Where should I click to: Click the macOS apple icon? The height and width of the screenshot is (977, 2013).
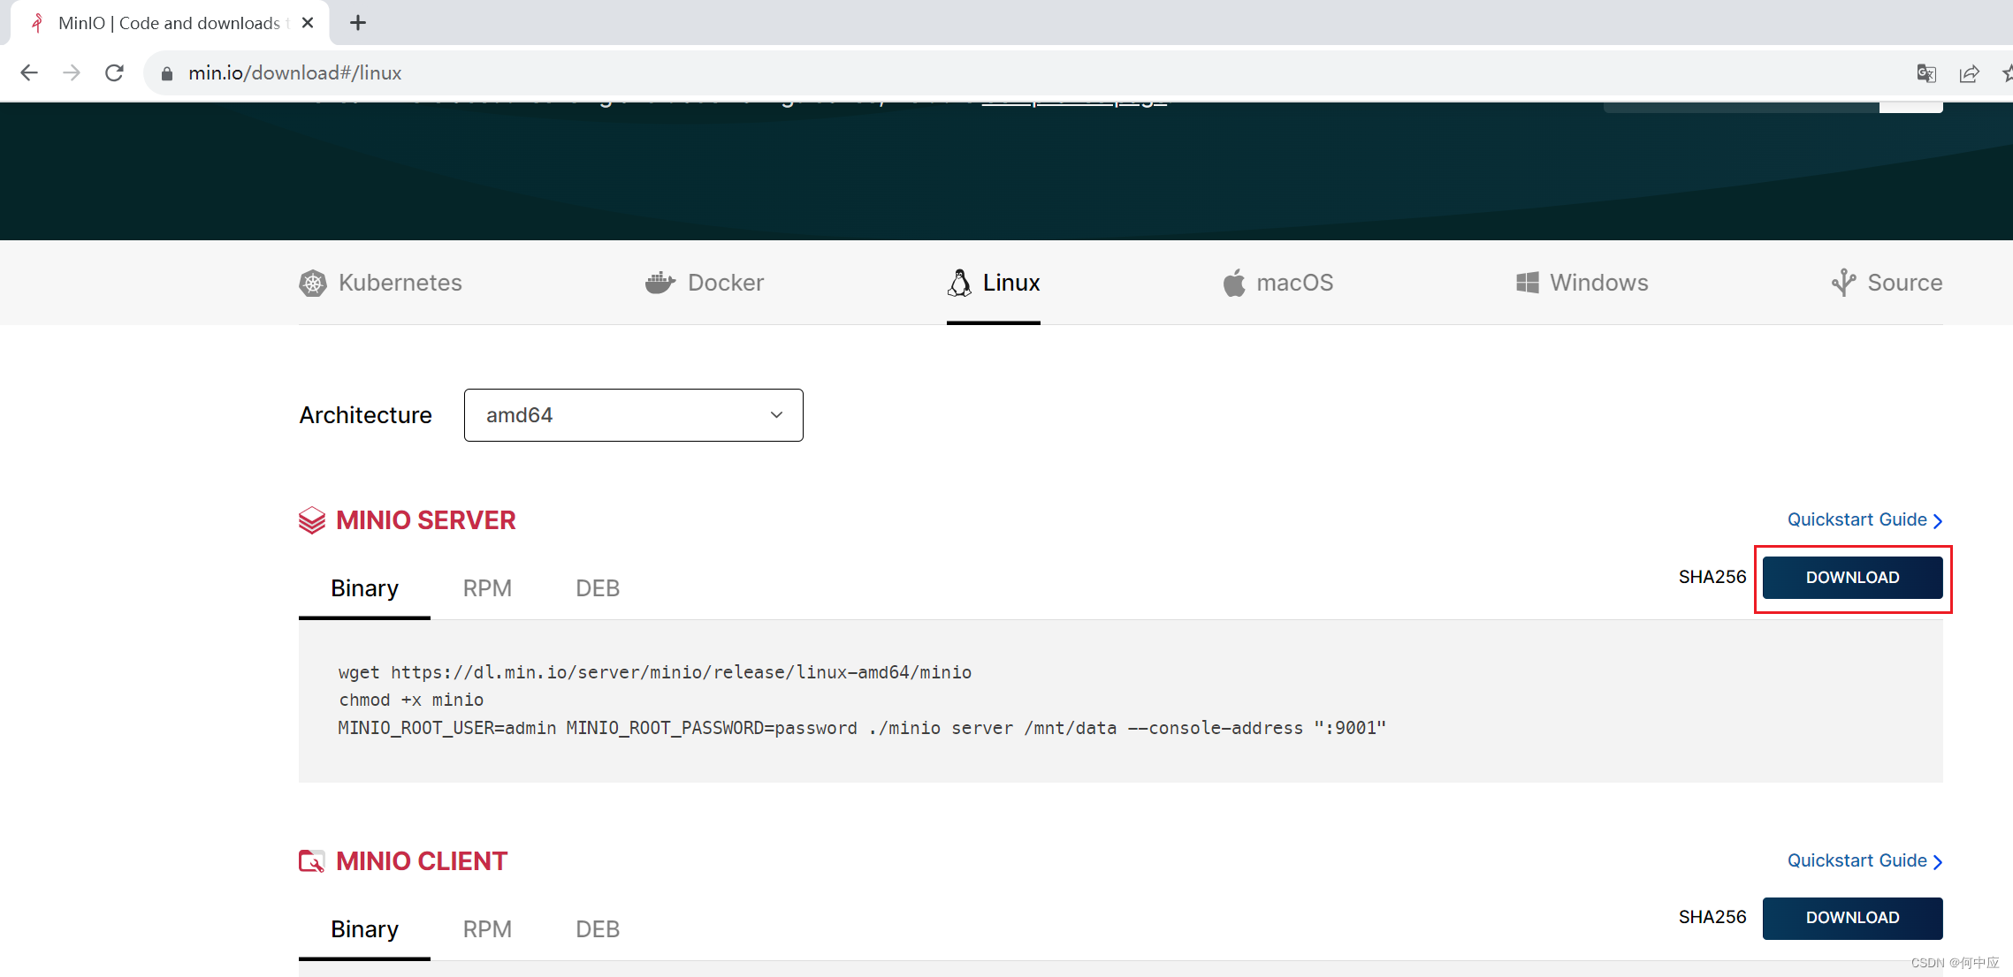(x=1234, y=283)
